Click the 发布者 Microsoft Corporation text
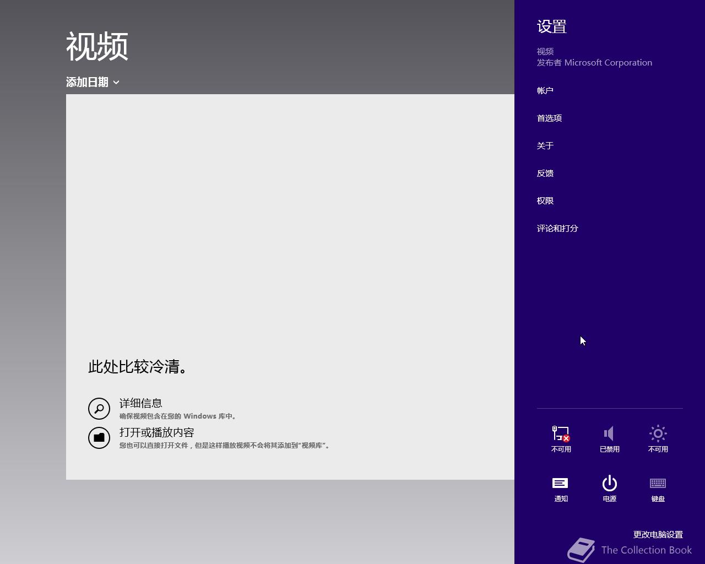Viewport: 705px width, 564px height. click(x=594, y=63)
